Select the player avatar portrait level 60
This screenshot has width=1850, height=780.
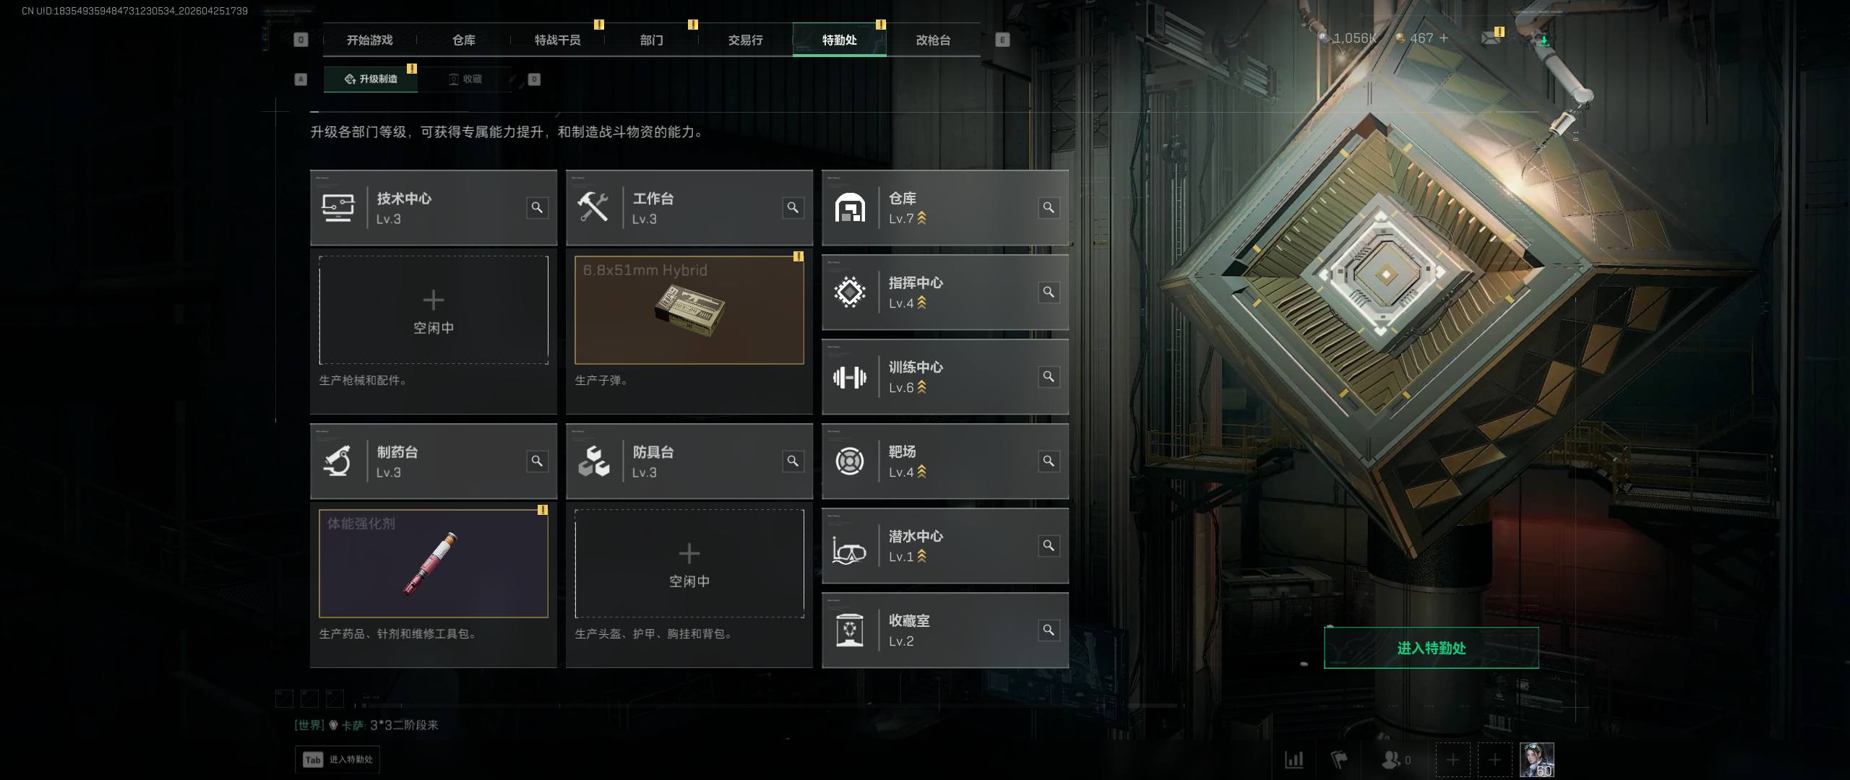(x=1536, y=760)
